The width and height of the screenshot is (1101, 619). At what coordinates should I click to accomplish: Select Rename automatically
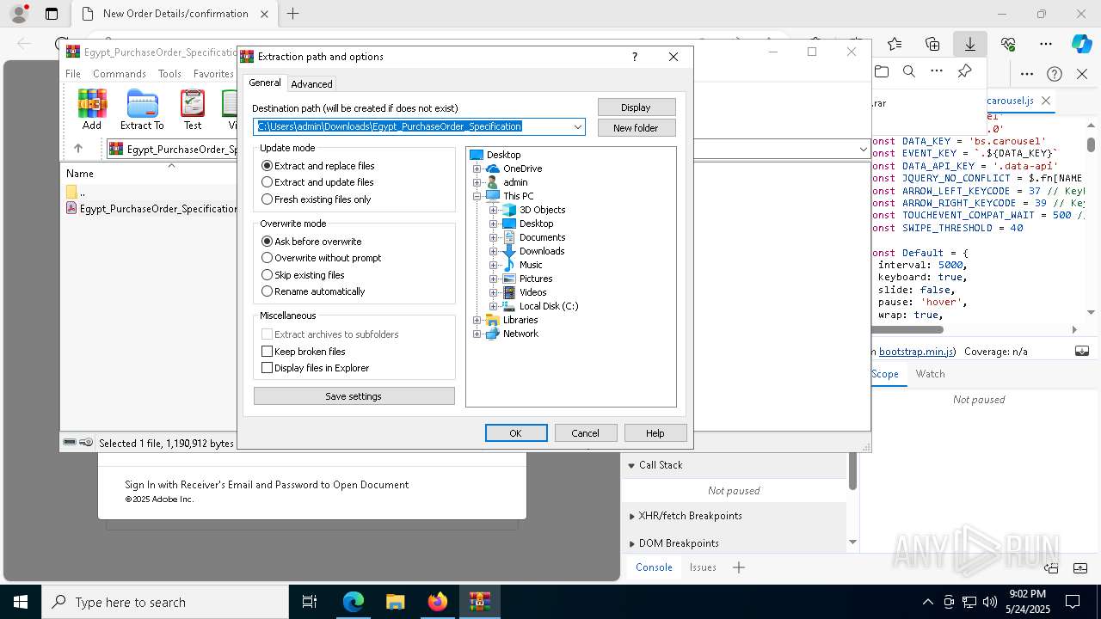(314, 291)
